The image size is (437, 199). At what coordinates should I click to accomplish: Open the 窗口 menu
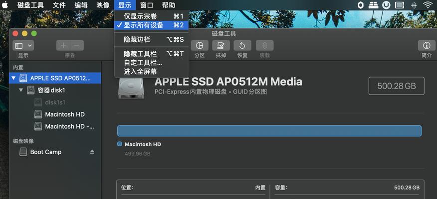click(147, 5)
